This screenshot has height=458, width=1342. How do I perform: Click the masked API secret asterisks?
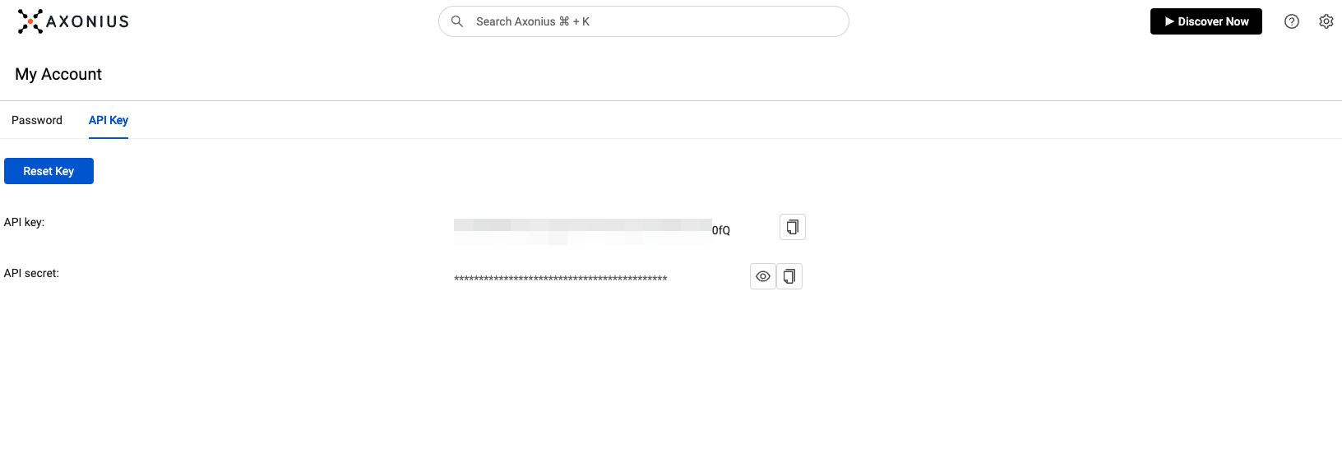[560, 278]
